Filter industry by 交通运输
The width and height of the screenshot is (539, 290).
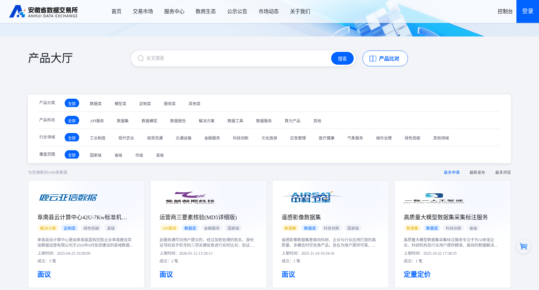tap(184, 138)
